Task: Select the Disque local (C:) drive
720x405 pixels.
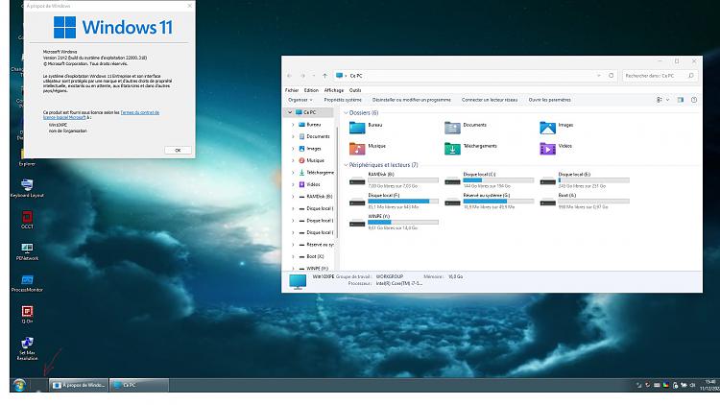Action: pos(489,180)
